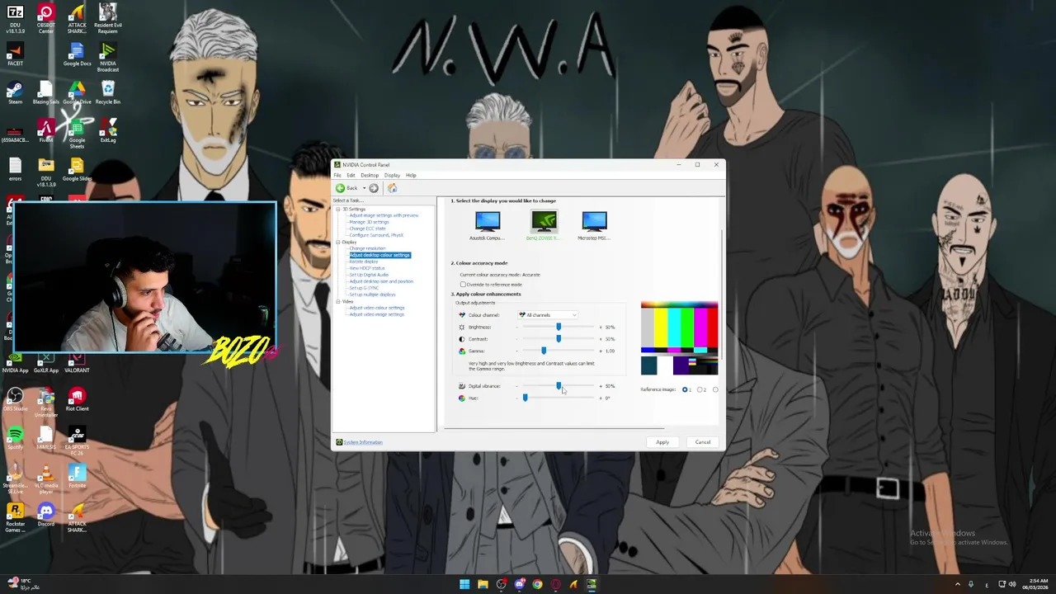Open ExitLag desktop shortcut
Screen dimensions: 1056x594
108,130
